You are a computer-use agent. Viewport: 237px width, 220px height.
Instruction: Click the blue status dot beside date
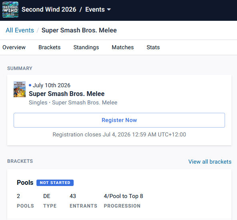coord(30,85)
